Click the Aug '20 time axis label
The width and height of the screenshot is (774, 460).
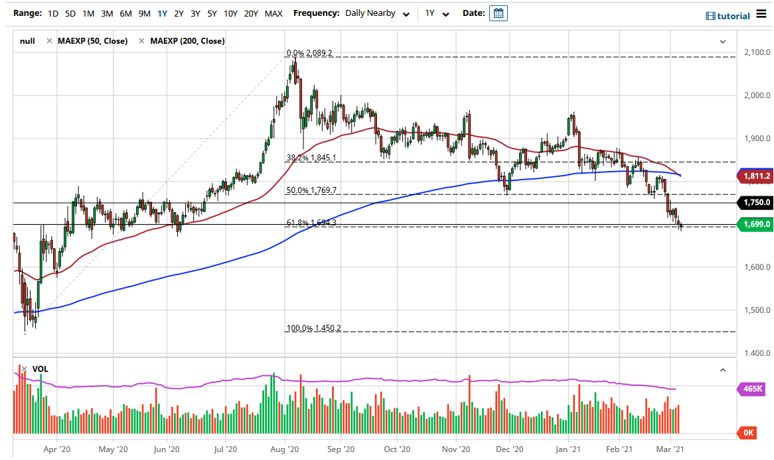click(285, 449)
